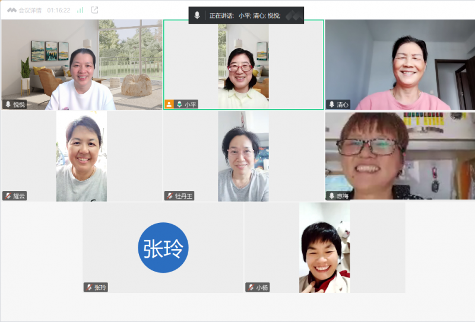Toggle the muted microphone for 小杨

point(251,287)
